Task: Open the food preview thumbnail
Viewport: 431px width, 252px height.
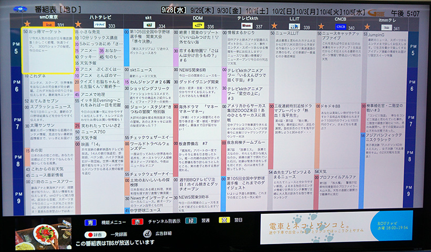Action: click(x=43, y=233)
